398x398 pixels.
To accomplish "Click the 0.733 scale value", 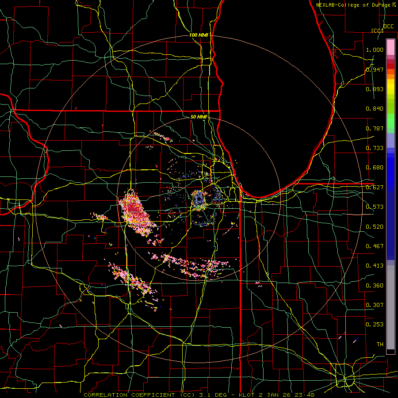I will [x=375, y=148].
